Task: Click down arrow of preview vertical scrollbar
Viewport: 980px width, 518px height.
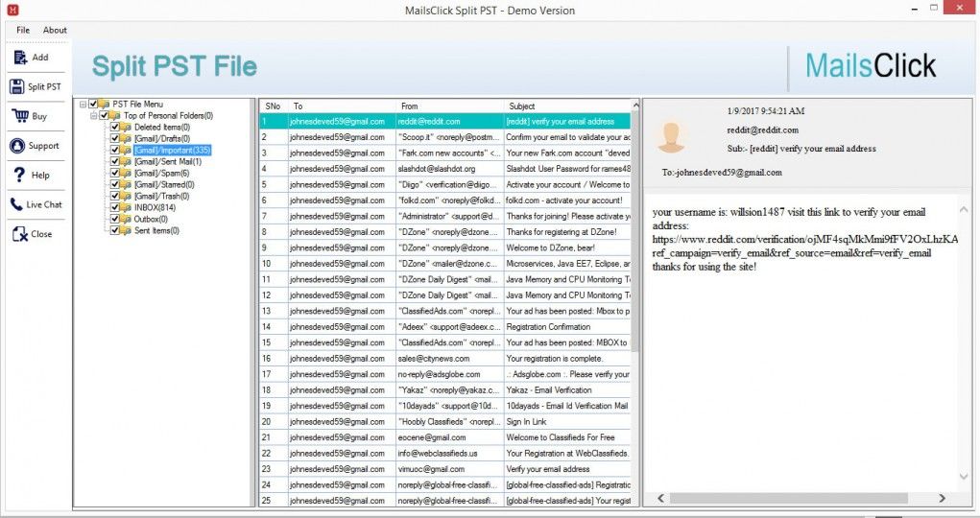Action: (963, 477)
